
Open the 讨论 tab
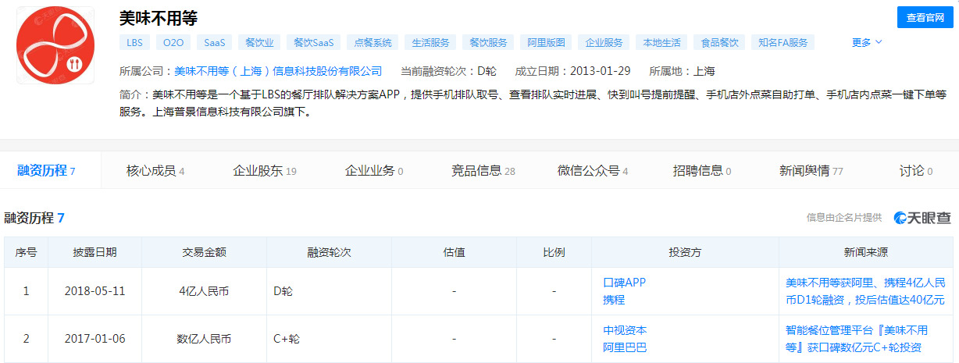point(915,170)
